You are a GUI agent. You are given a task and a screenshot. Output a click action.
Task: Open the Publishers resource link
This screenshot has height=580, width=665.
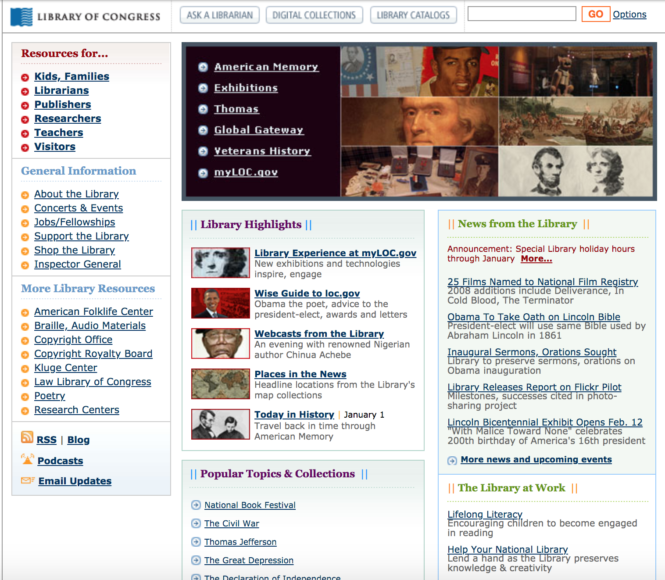click(63, 104)
